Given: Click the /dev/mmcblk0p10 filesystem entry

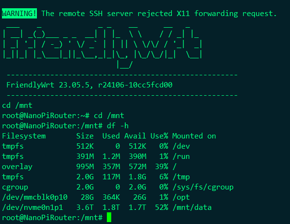Looking at the screenshot, I should (x=35, y=197).
